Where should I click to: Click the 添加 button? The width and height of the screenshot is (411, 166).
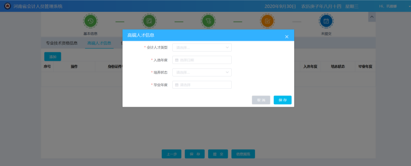coord(53,57)
